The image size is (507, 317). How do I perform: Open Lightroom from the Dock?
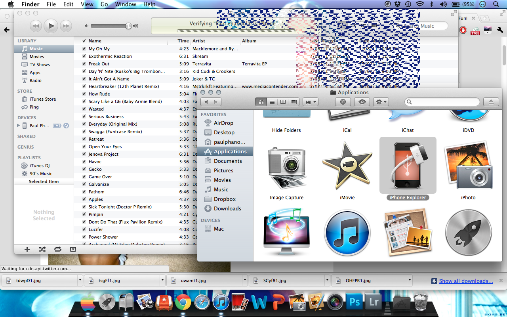pos(374,302)
